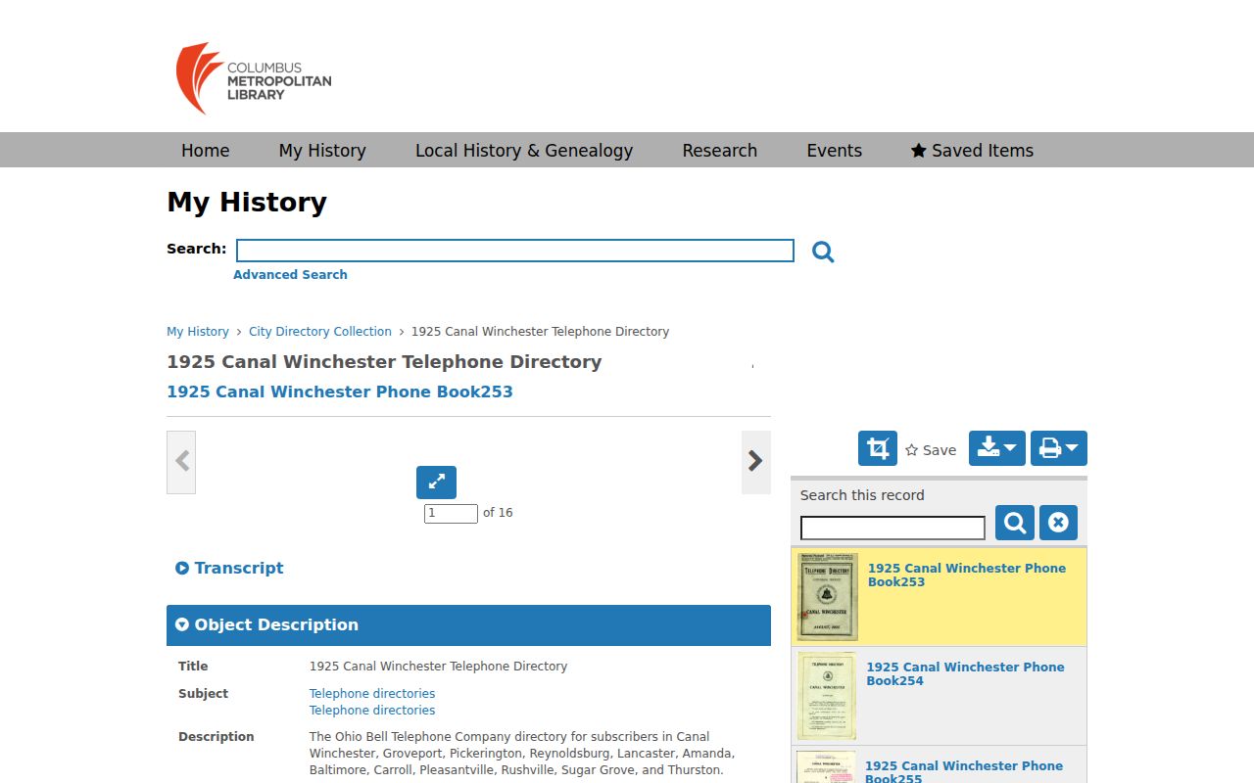Search within this record magnifier button
The image size is (1254, 783).
coord(1015,523)
